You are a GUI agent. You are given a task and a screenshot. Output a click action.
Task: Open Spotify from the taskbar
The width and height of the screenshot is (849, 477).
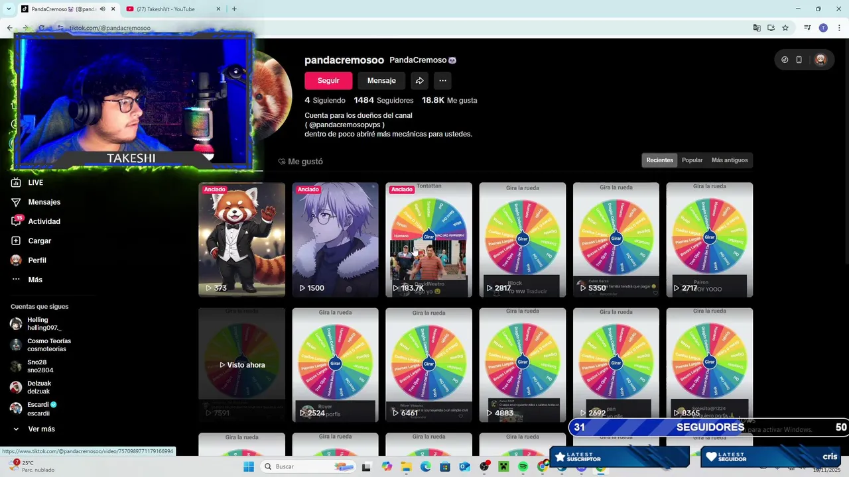click(523, 466)
